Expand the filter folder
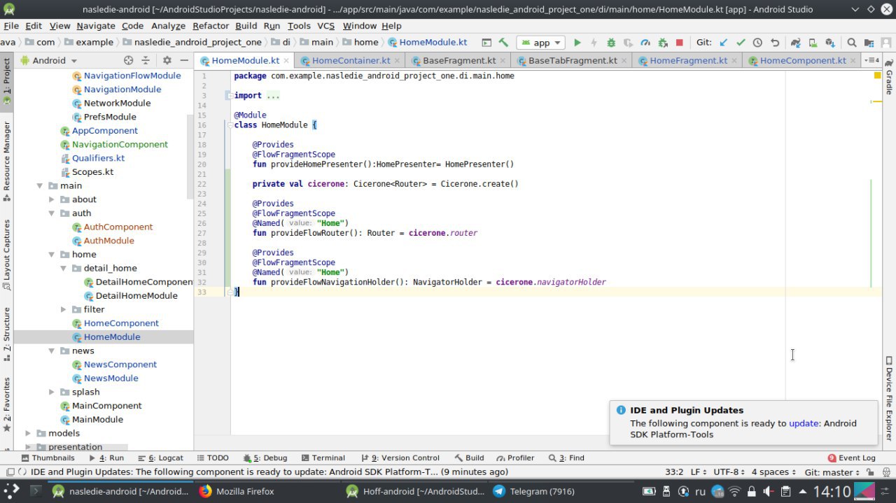Screen dimensions: 896x503 (x=64, y=309)
